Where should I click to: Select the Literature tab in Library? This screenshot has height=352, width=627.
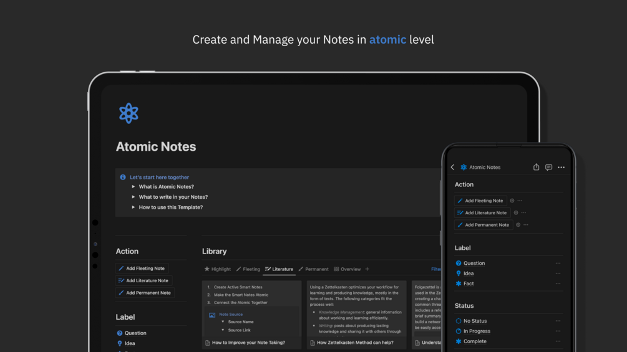click(x=279, y=269)
